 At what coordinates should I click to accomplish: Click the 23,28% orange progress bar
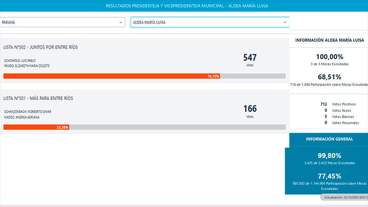(36, 127)
